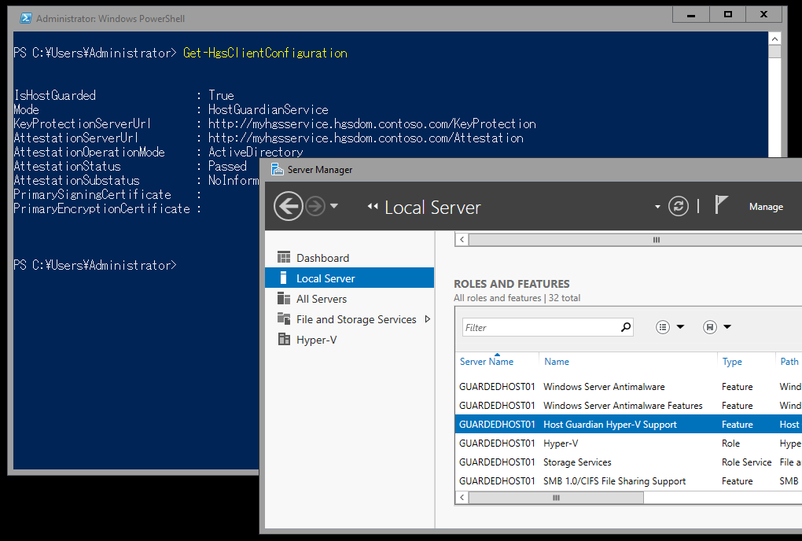Screen dimensions: 802x541
Task: Open the Notifications flag icon
Action: 723,206
